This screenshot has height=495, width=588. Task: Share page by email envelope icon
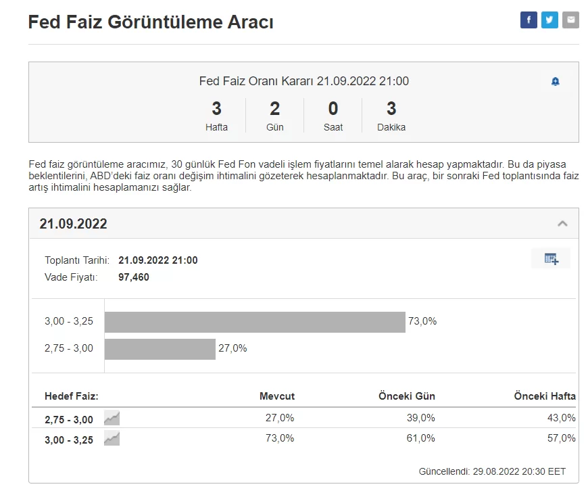point(570,20)
